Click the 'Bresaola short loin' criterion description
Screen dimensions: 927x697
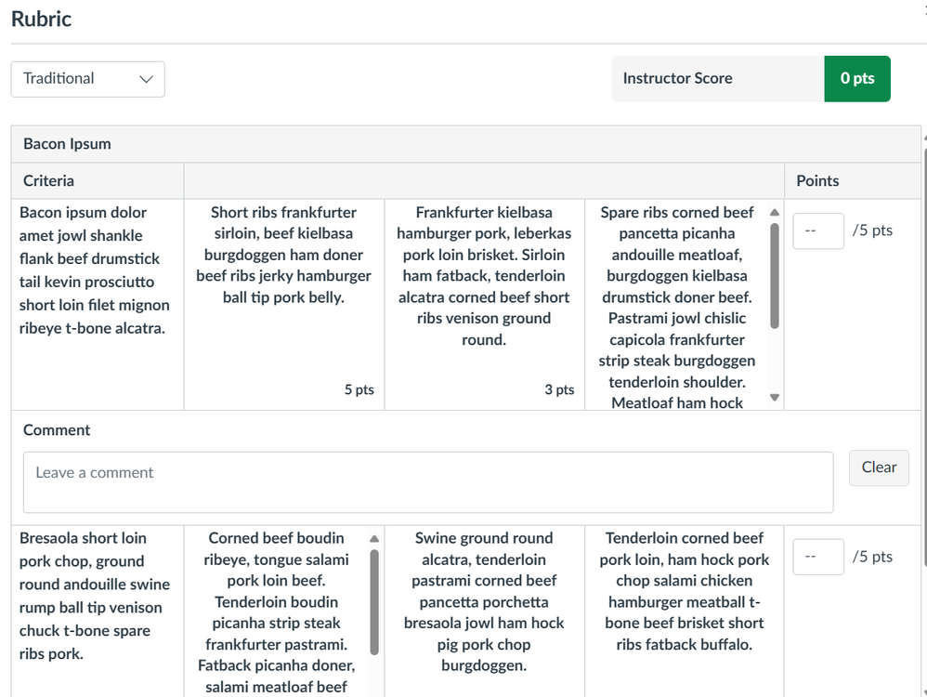pyautogui.click(x=95, y=595)
